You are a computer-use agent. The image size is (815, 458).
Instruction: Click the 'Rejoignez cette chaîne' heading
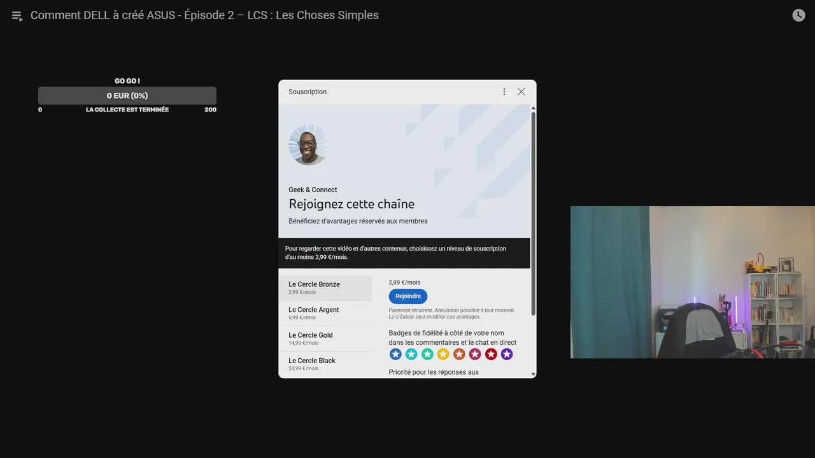click(x=351, y=204)
